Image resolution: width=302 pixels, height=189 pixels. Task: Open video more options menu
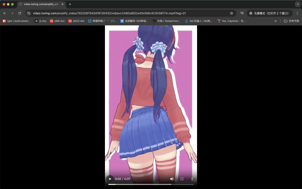[x=192, y=179]
